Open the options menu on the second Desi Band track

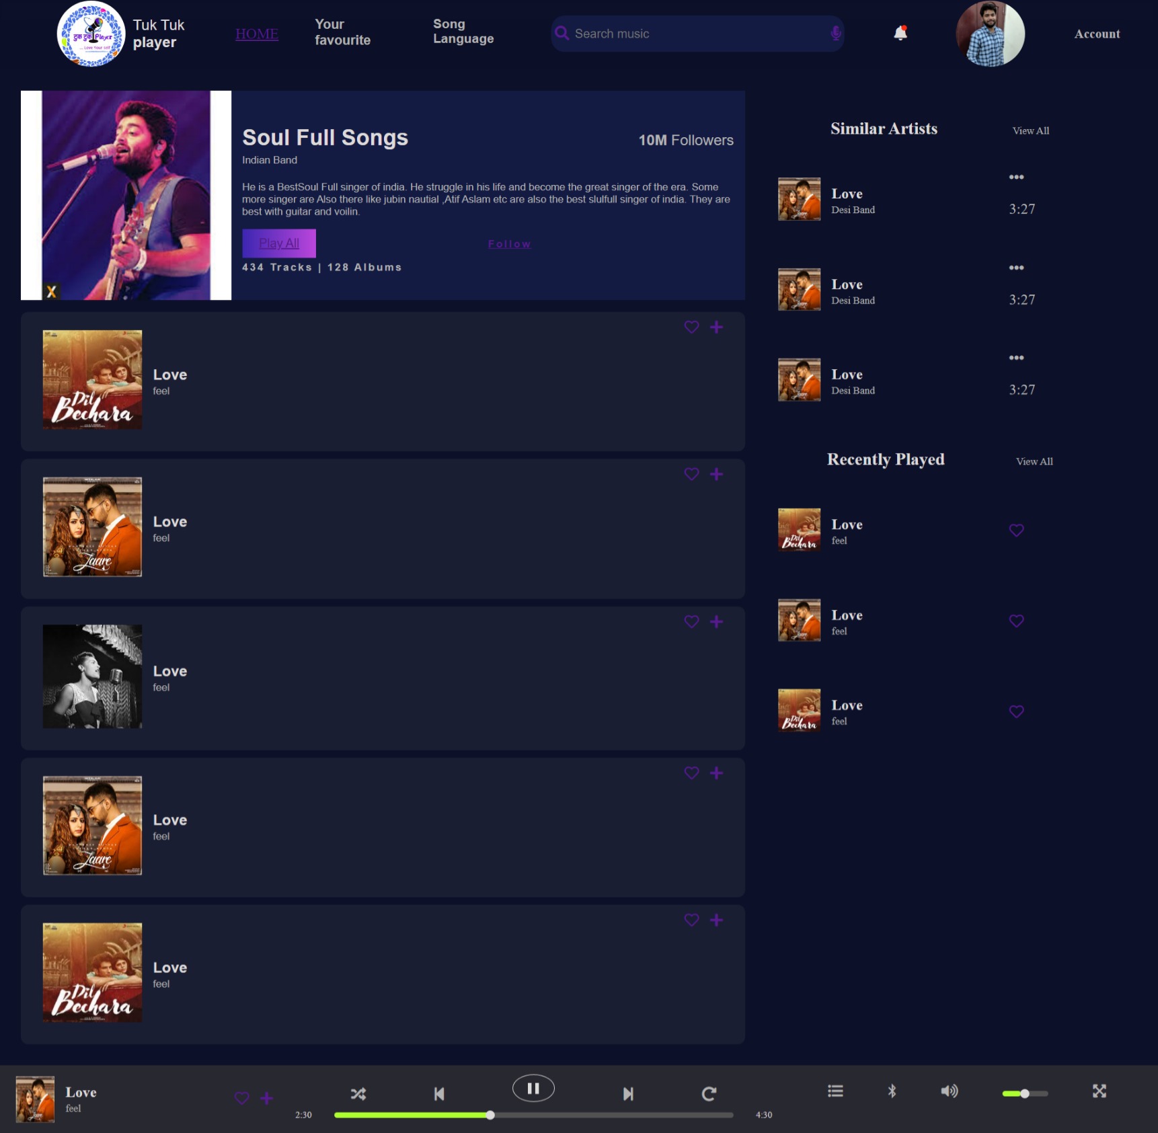coord(1016,267)
